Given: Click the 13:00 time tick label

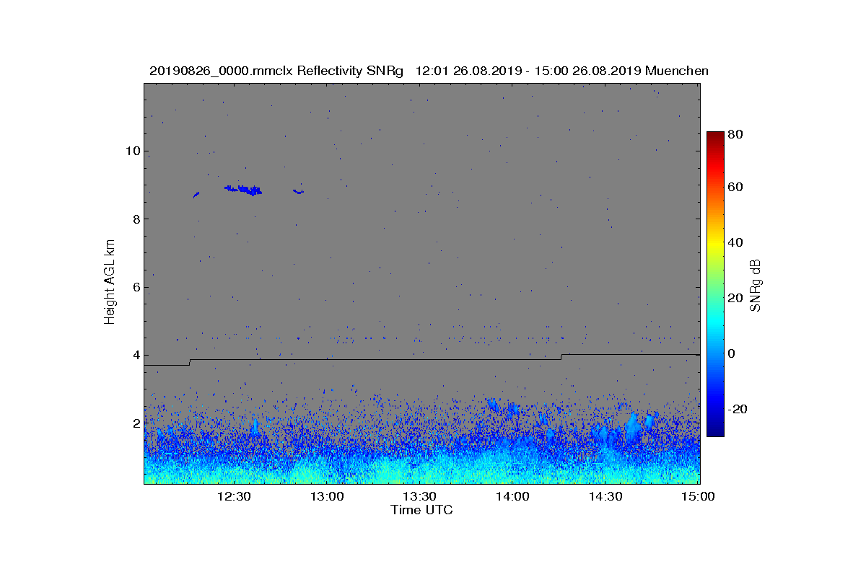Looking at the screenshot, I should (326, 496).
